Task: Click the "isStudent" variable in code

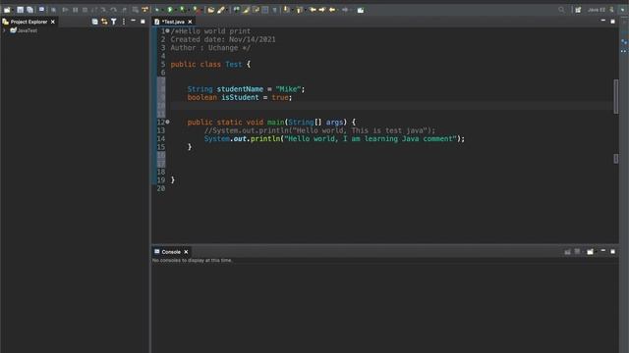Action: click(240, 97)
